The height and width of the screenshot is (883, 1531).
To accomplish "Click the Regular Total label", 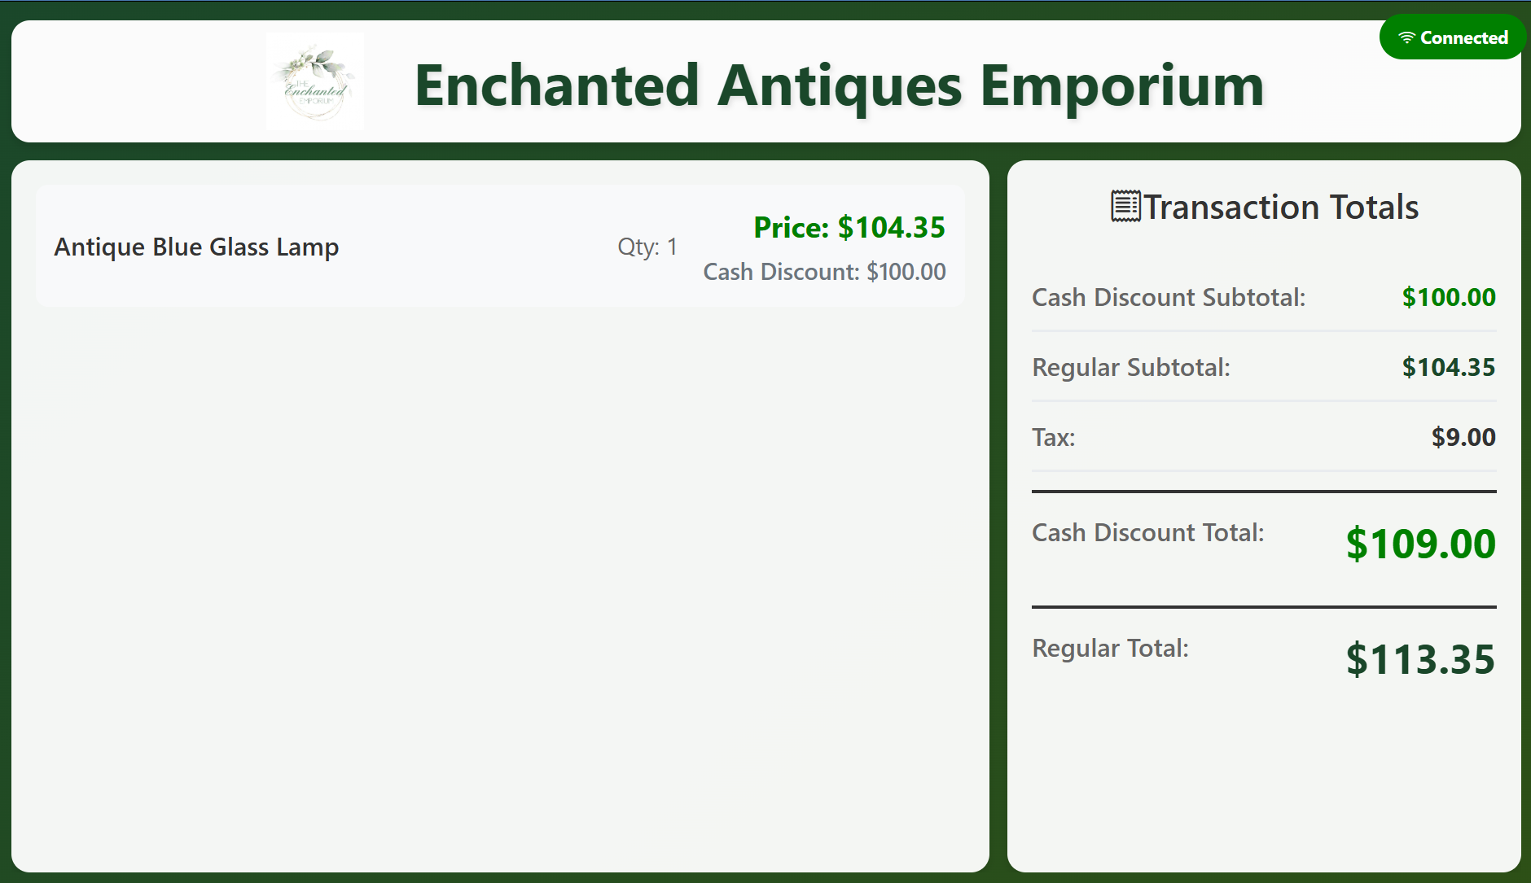I will coord(1110,649).
